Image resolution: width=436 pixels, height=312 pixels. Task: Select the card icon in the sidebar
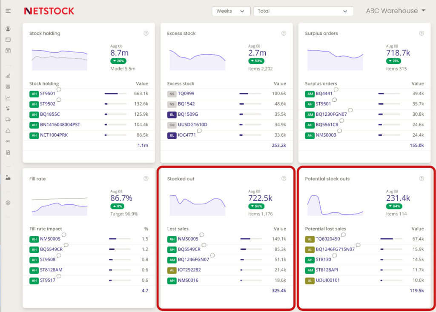point(7,39)
